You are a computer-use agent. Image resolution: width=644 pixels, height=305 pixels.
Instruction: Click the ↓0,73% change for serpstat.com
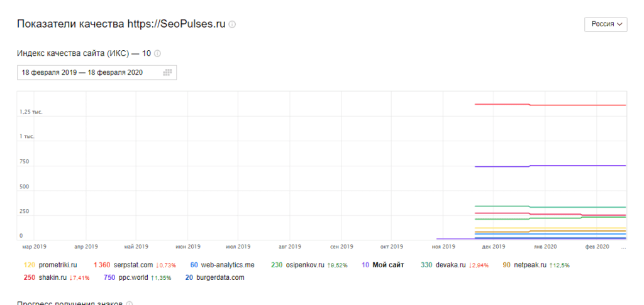[166, 265]
